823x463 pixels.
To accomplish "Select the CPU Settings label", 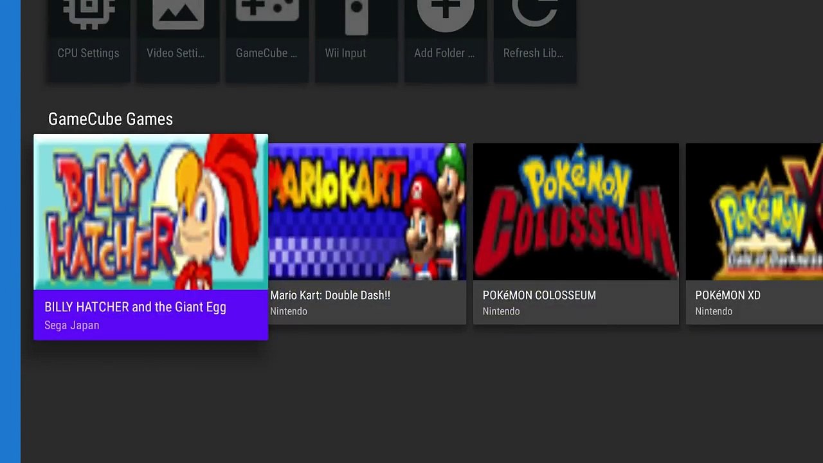I will [88, 53].
